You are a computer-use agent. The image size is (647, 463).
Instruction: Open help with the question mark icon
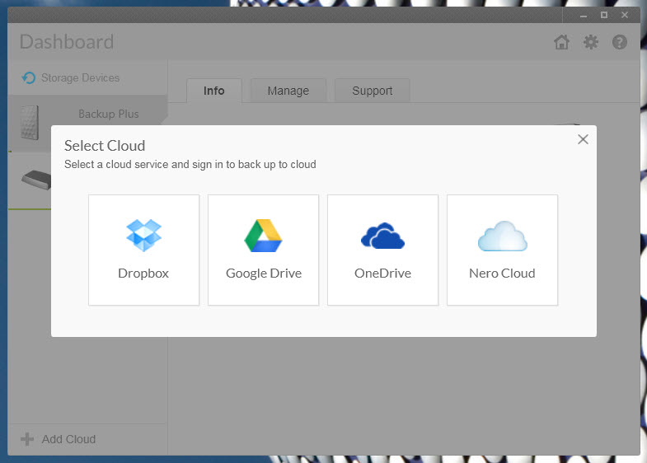[619, 42]
